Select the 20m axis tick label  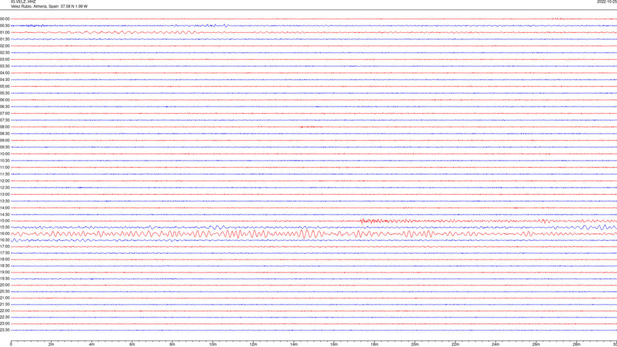pos(415,344)
